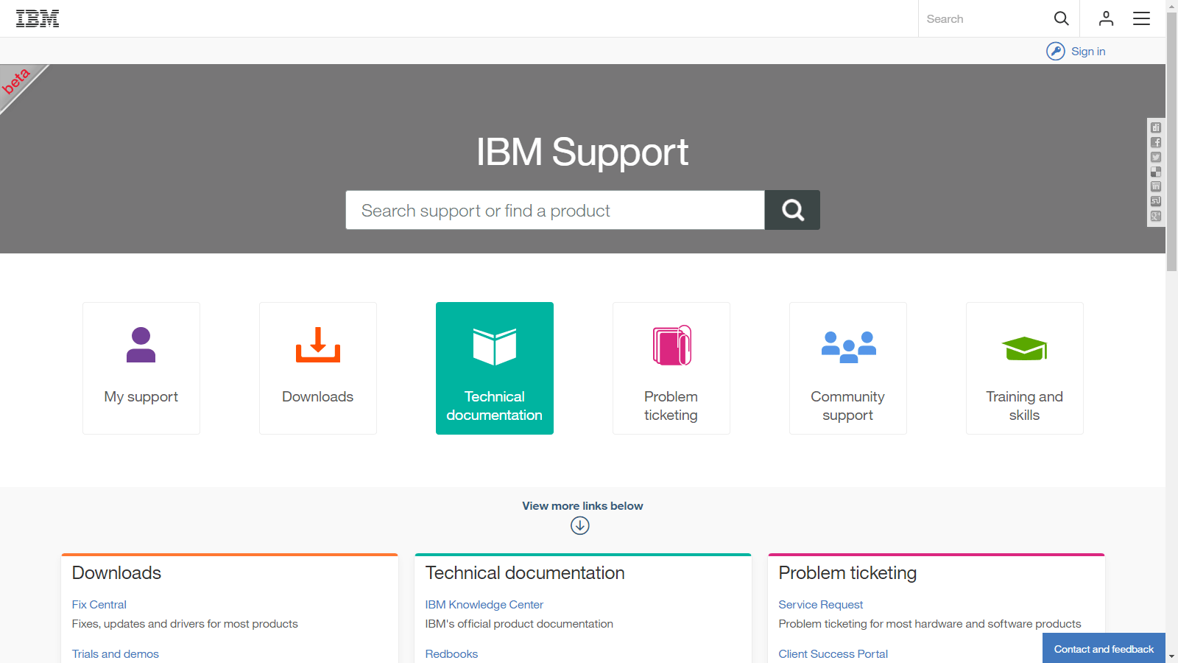This screenshot has width=1178, height=663.
Task: Share the page on Delicious
Action: [x=1156, y=172]
